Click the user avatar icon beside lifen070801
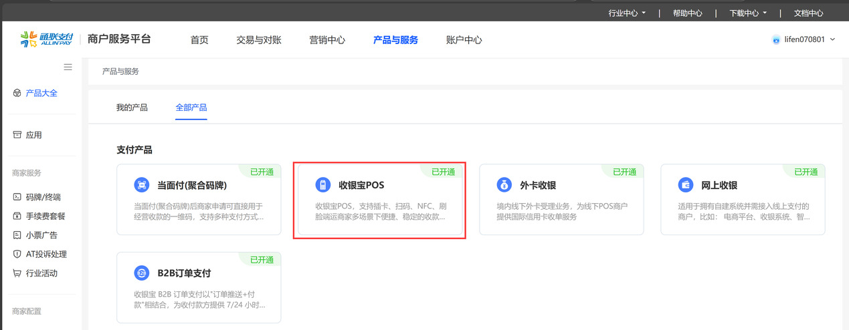The image size is (849, 330). click(x=775, y=39)
